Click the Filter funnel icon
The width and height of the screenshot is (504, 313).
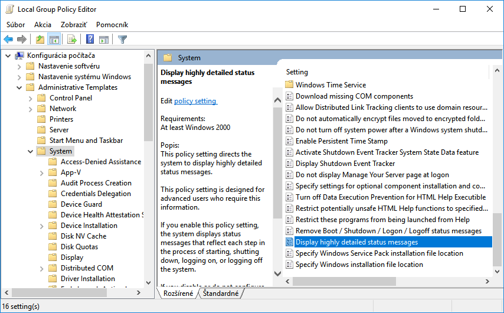point(122,40)
